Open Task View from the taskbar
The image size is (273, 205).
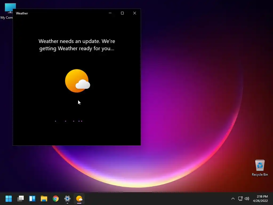[21, 199]
